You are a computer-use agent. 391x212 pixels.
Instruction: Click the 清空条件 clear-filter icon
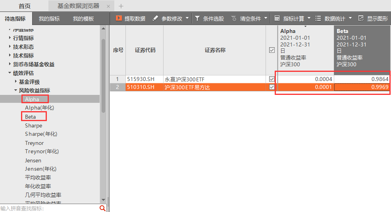click(234, 18)
